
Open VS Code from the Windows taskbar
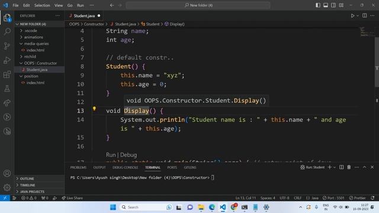coord(223,207)
